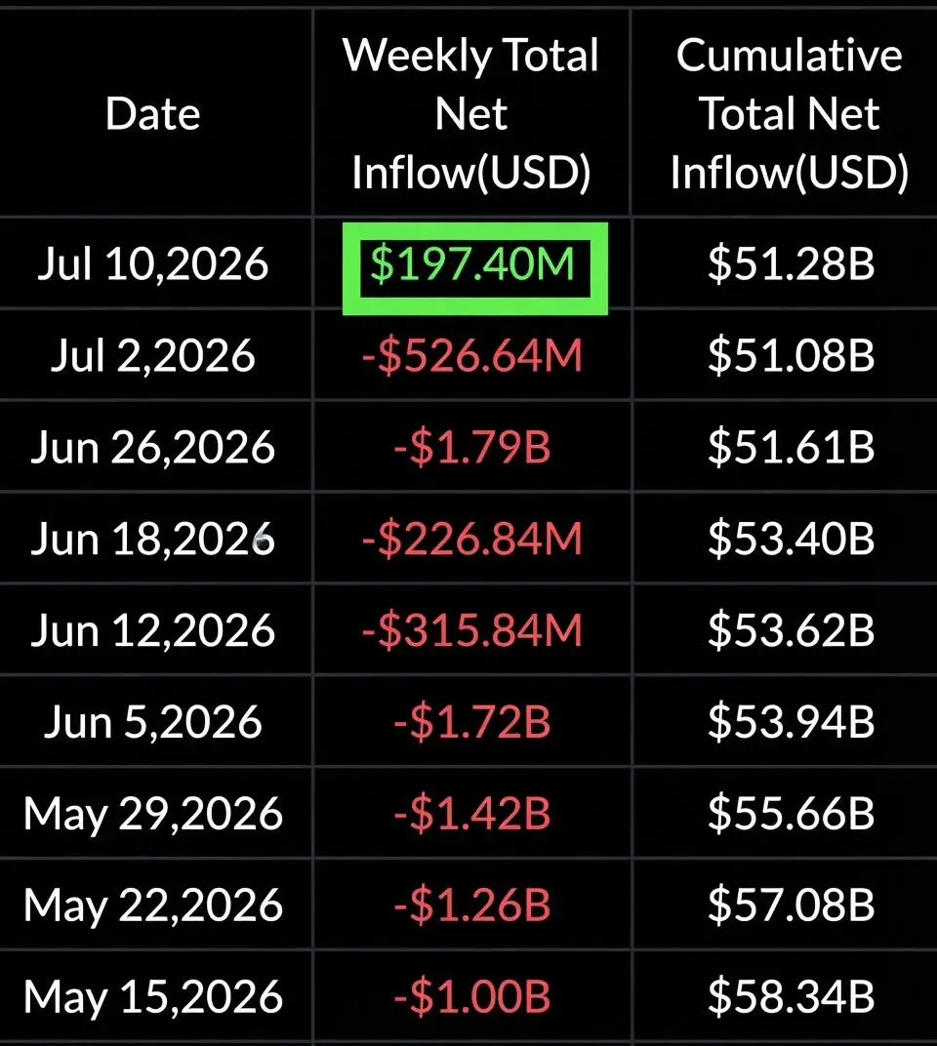937x1046 pixels.
Task: Click the $53.62B cumulative value
Action: pos(792,630)
